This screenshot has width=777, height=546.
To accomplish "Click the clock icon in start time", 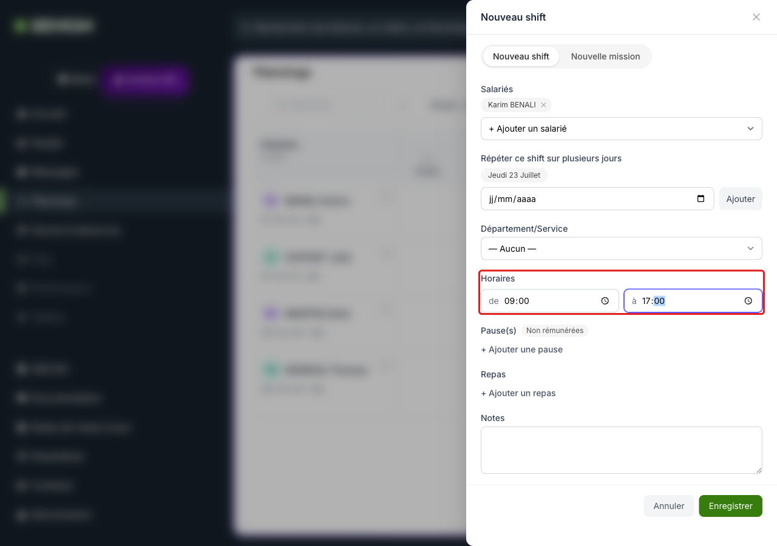I will 605,301.
